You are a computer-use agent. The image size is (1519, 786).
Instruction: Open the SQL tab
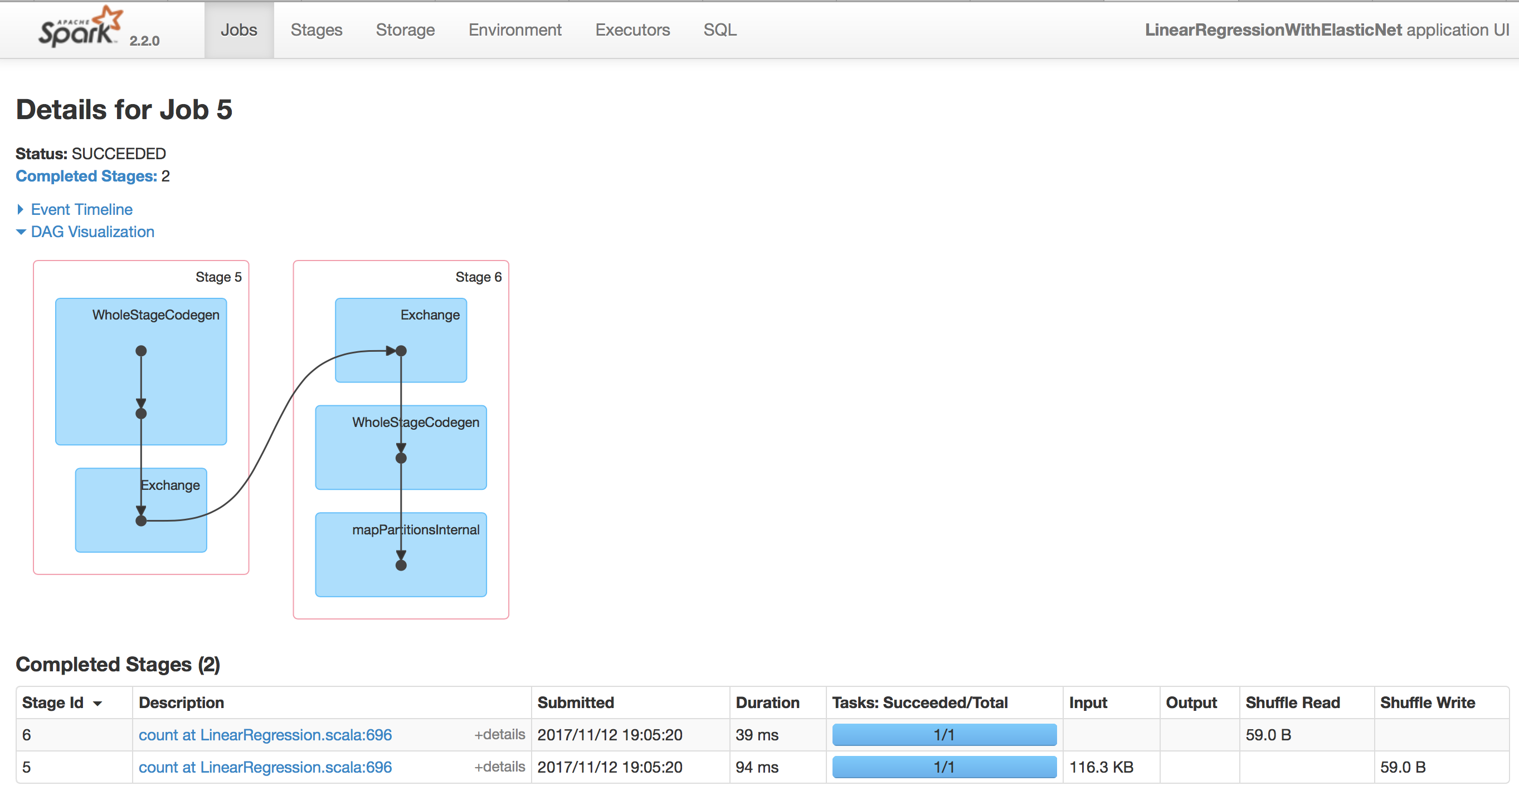[x=719, y=30]
